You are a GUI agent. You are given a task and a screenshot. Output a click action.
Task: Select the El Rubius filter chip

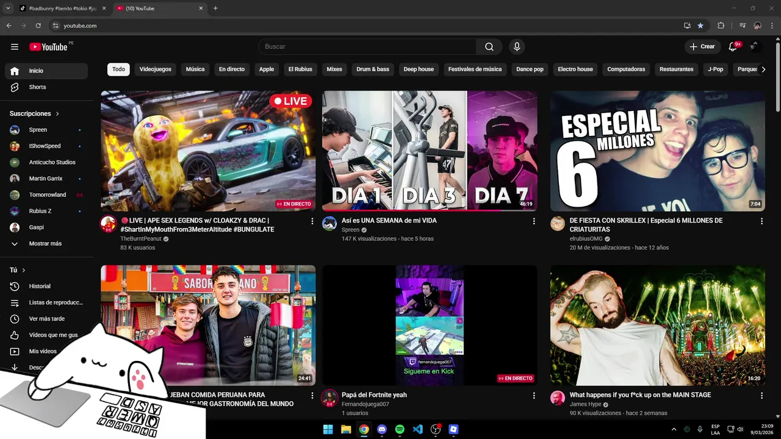point(300,70)
